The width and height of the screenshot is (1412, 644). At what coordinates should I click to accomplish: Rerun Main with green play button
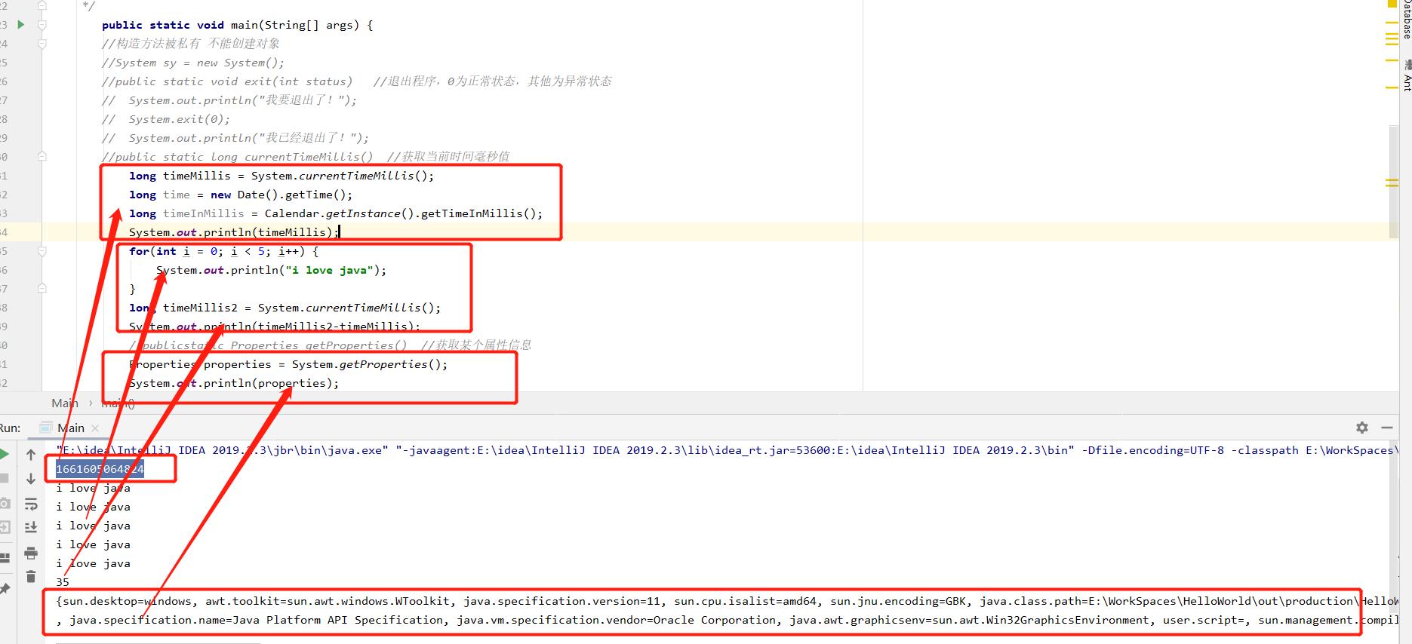[x=5, y=454]
